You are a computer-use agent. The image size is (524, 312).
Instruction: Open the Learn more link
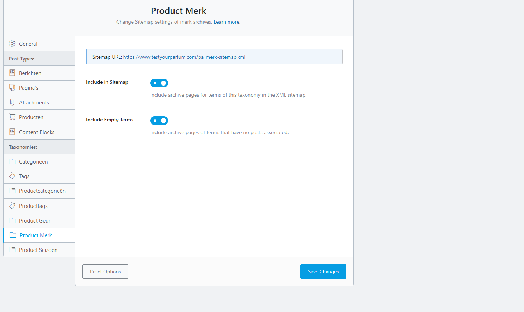227,22
